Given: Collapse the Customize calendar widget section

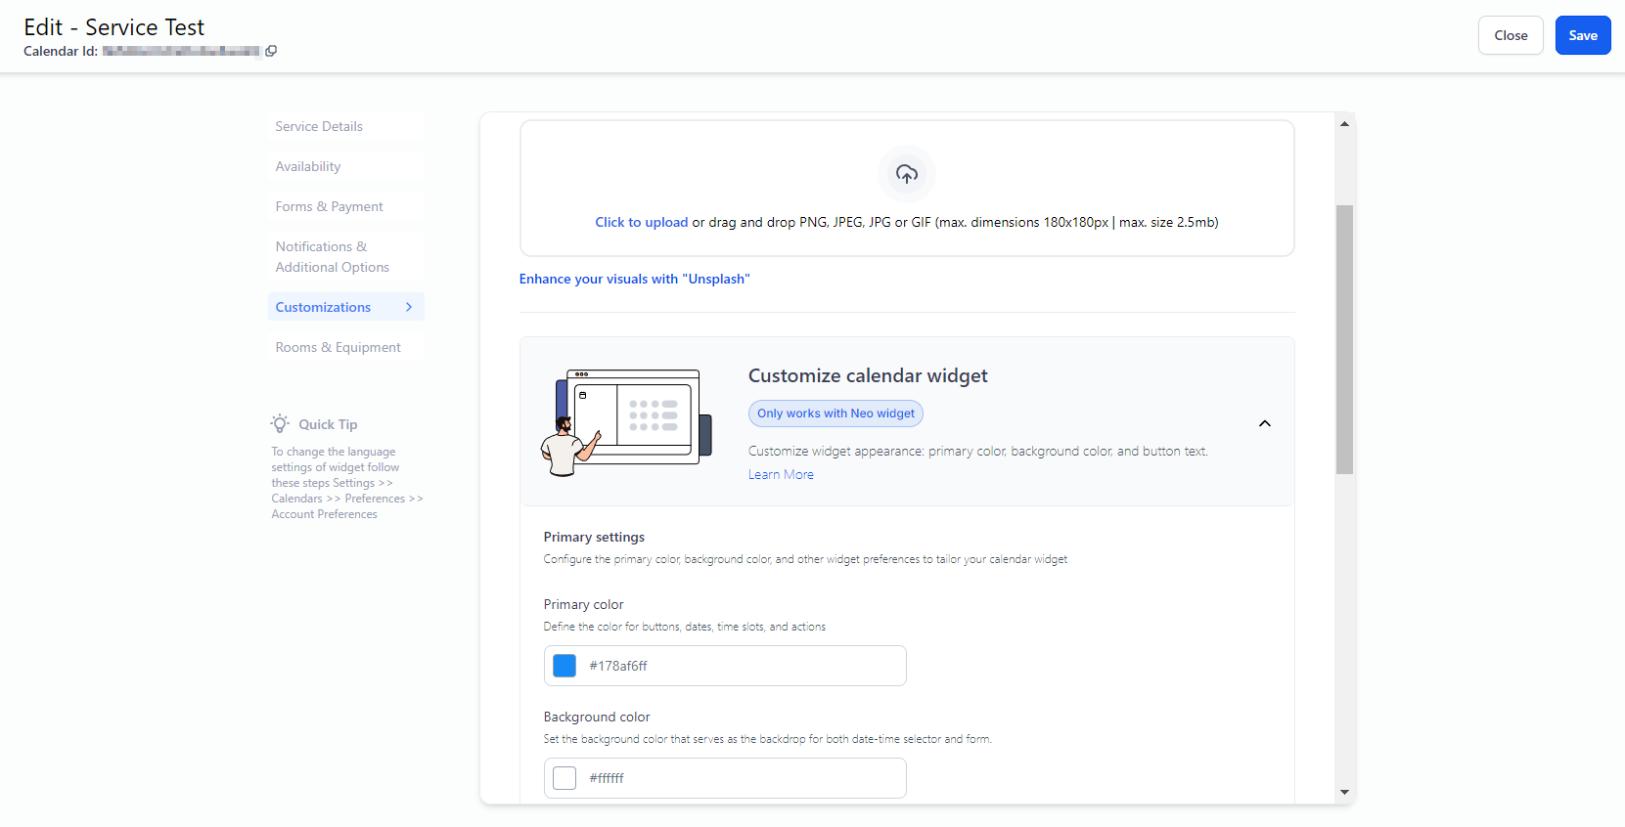Looking at the screenshot, I should pos(1264,423).
